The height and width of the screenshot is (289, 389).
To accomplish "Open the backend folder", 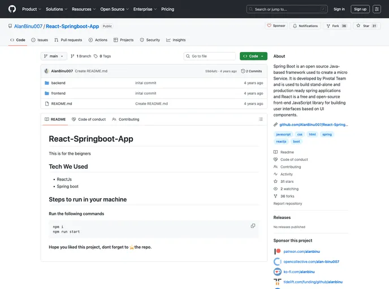I will 58,83.
